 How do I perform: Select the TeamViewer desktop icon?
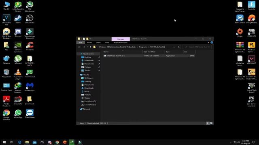[30, 114]
